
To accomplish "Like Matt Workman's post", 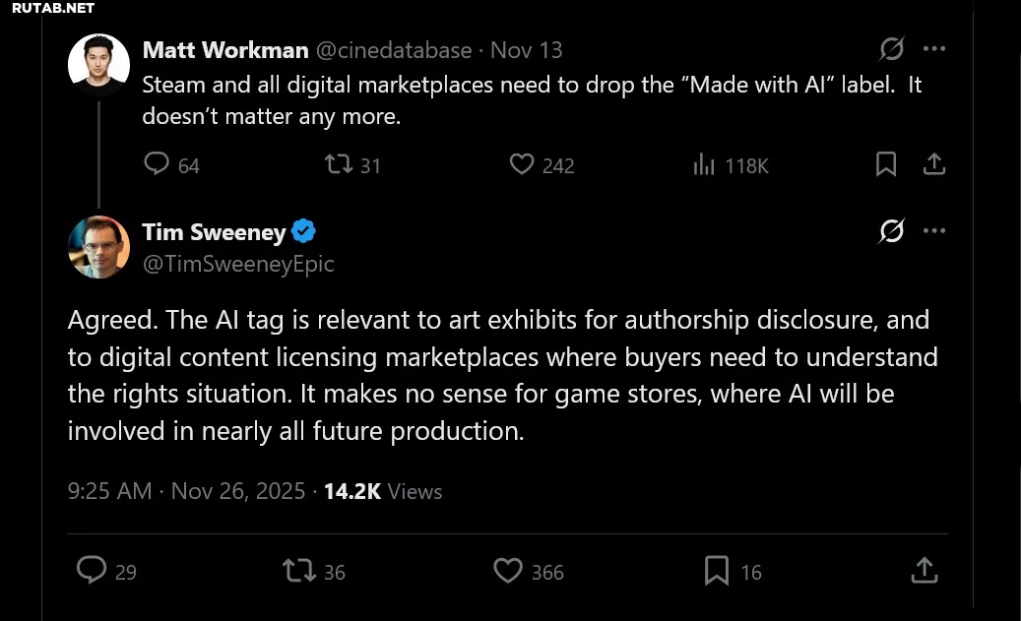I will point(522,164).
